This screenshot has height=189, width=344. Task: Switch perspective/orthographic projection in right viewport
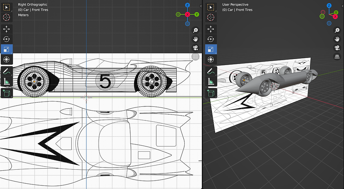(x=337, y=57)
